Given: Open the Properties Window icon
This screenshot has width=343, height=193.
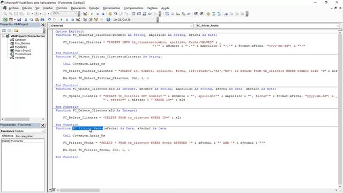Looking at the screenshot, I should [91, 19].
